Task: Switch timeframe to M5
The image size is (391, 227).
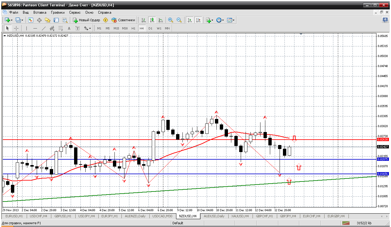Action: pyautogui.click(x=108, y=28)
